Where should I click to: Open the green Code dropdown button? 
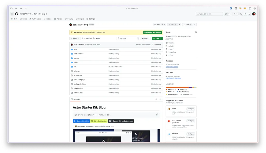[157, 39]
